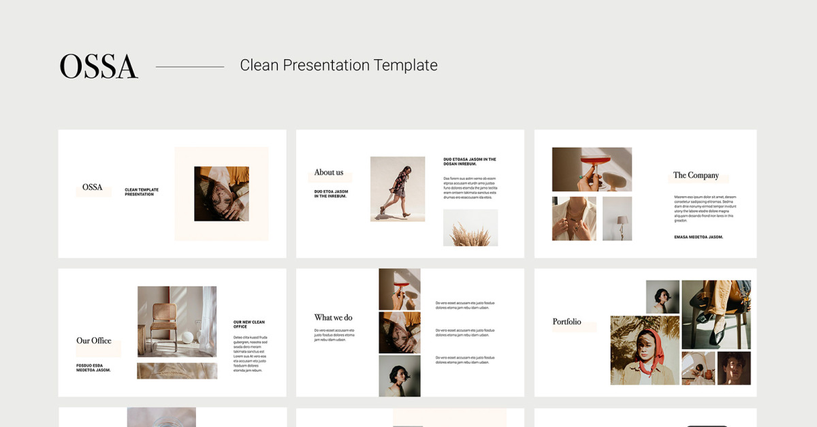
Task: Click the Our New Clean Office subheading
Action: (249, 324)
